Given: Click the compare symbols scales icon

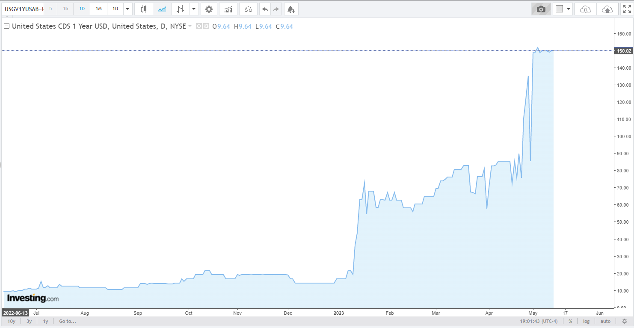Looking at the screenshot, I should tap(248, 9).
